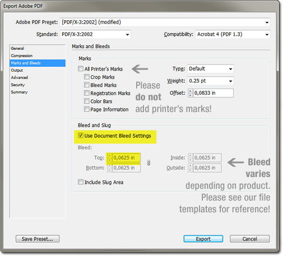Check Page Information option
Viewport: 283px width, 265px height.
[x=87, y=109]
